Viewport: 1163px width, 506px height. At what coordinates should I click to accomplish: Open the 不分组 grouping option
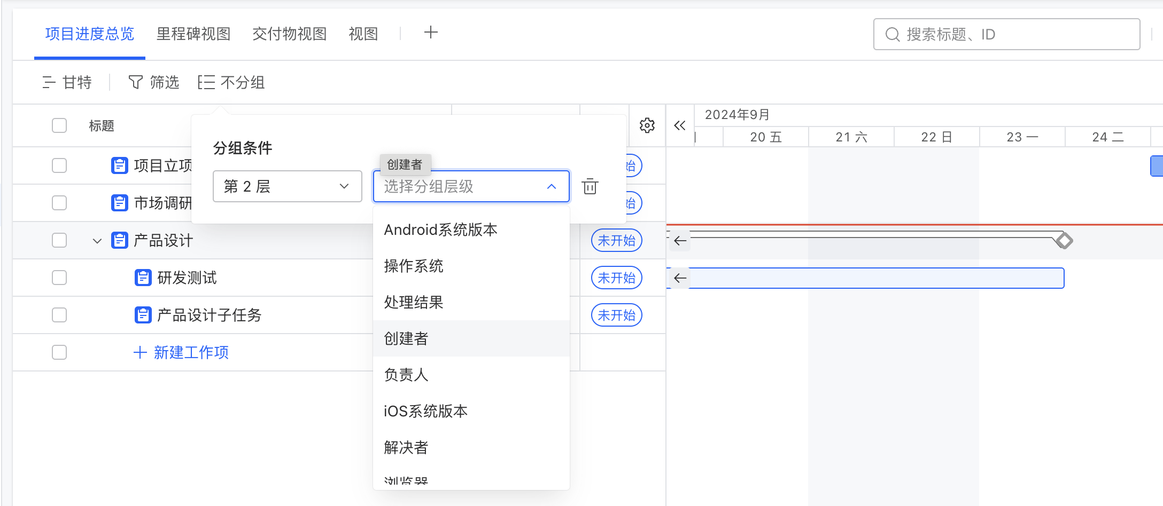click(231, 82)
